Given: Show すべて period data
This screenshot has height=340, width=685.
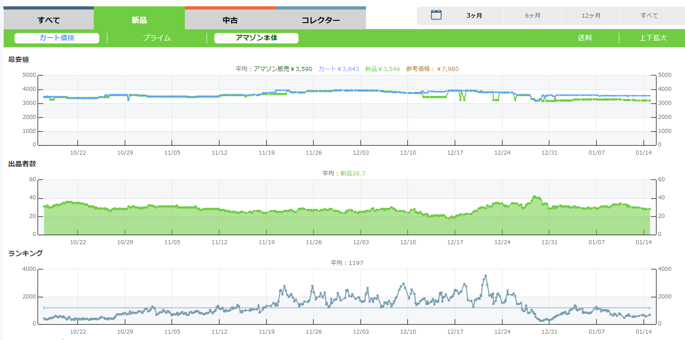Looking at the screenshot, I should (x=649, y=16).
